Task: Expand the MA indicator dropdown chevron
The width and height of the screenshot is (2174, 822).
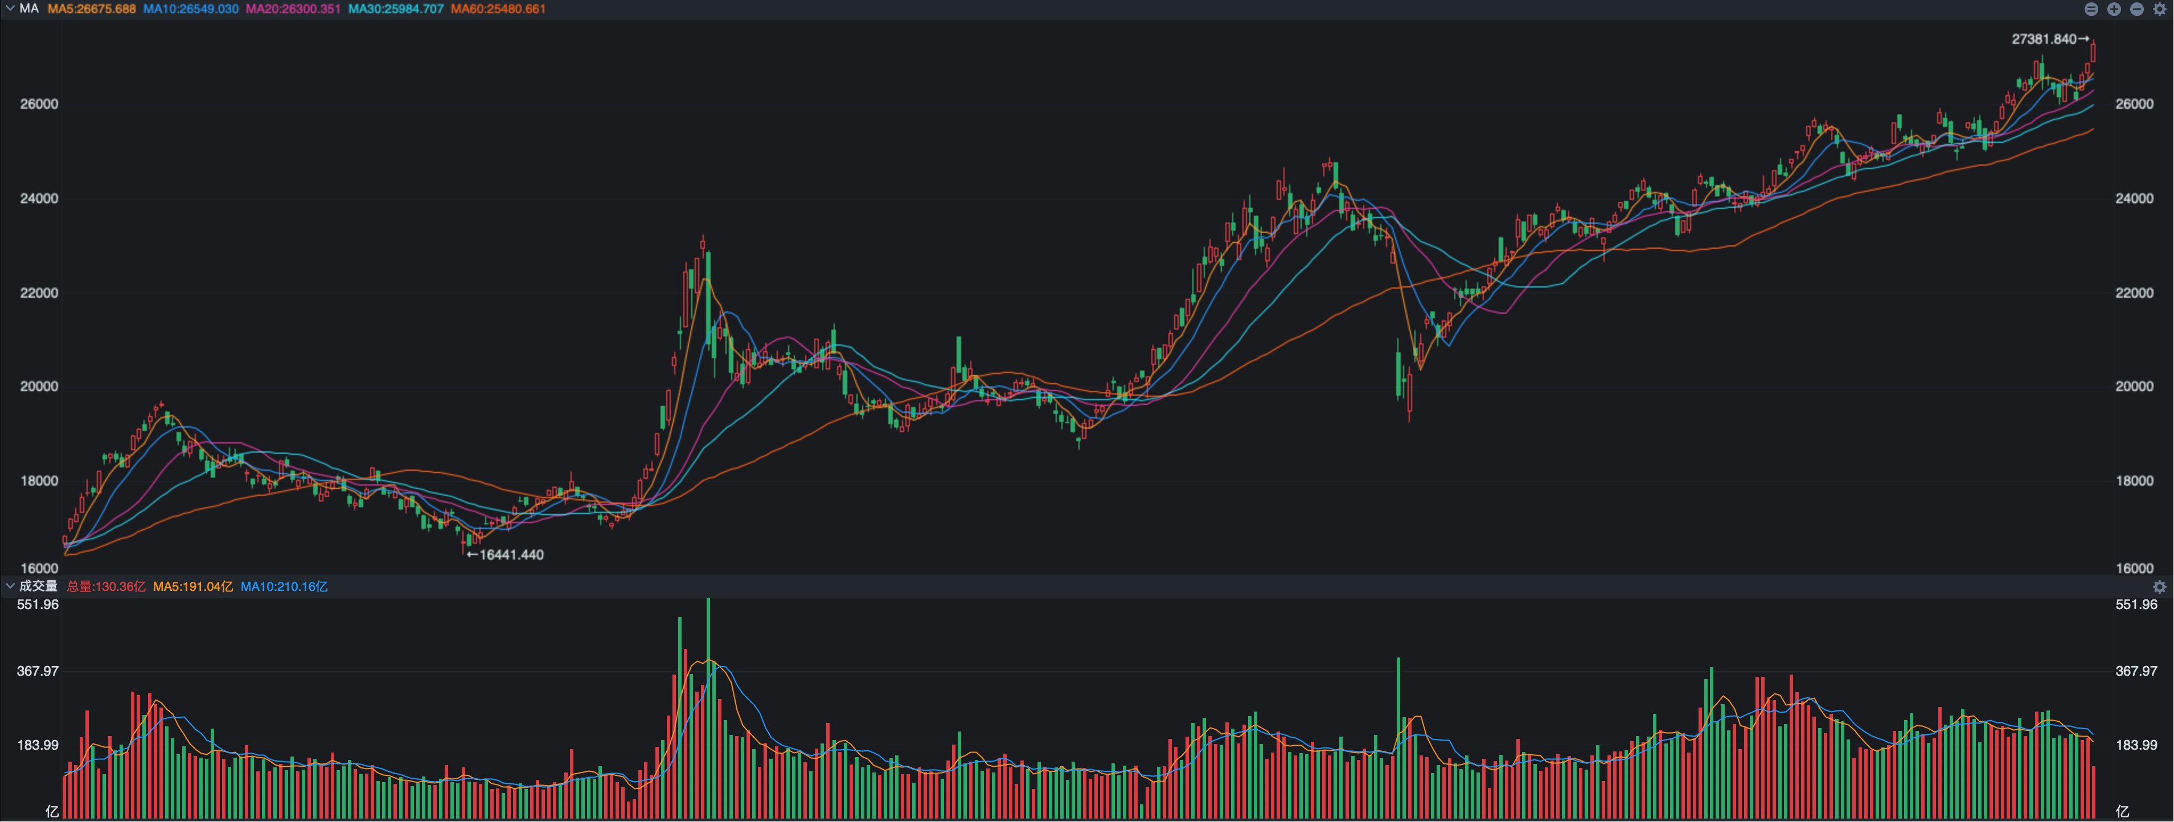Action: tap(9, 9)
